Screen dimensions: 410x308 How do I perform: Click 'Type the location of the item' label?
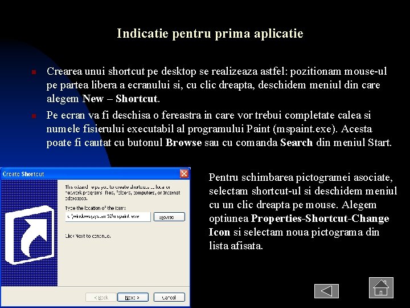pos(96,208)
